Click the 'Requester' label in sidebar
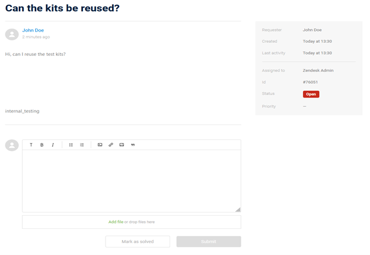The height and width of the screenshot is (255, 370). tap(272, 30)
